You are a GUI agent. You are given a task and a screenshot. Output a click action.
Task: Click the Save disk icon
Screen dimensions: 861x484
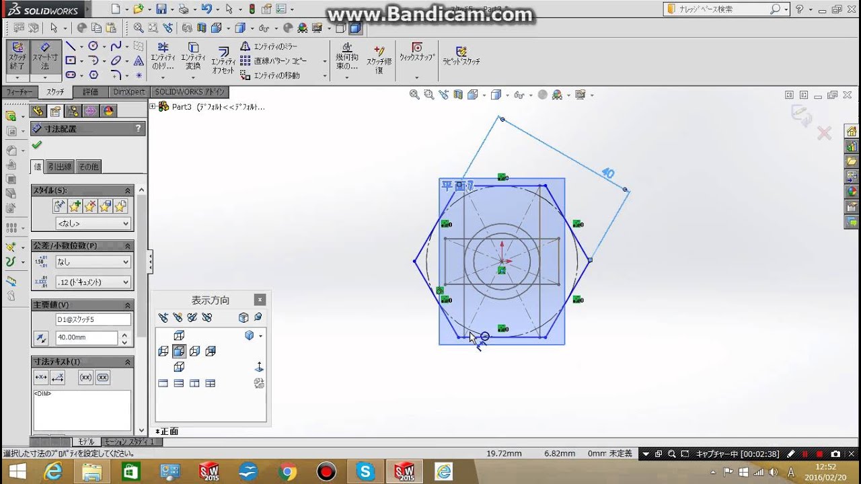click(161, 9)
